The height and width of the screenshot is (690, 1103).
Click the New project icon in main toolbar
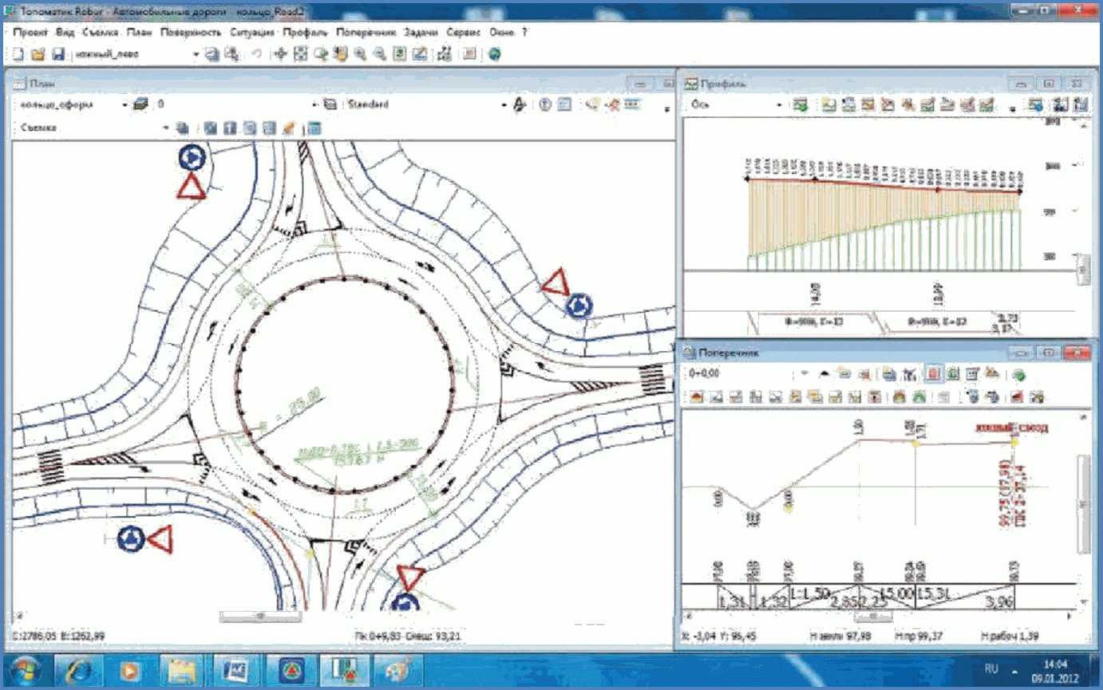(x=18, y=54)
